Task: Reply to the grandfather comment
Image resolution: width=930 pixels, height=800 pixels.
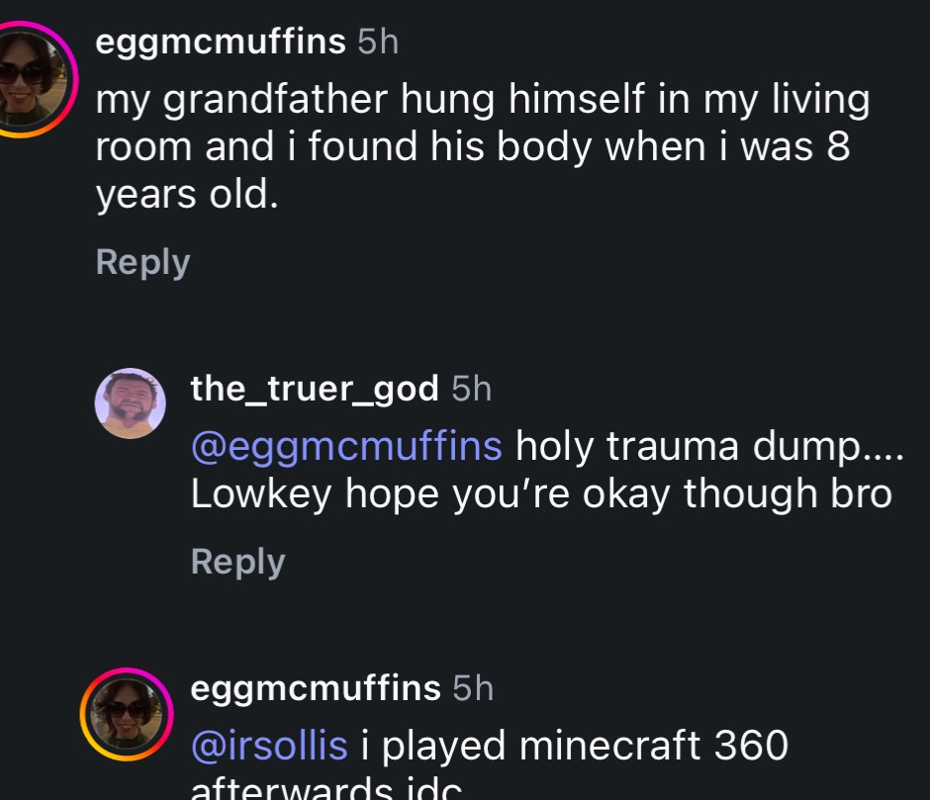Action: (142, 262)
